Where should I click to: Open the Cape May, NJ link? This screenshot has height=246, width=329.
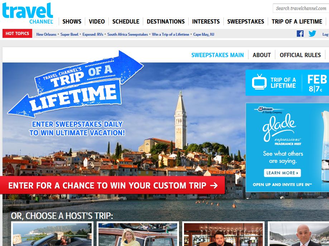pyautogui.click(x=204, y=34)
